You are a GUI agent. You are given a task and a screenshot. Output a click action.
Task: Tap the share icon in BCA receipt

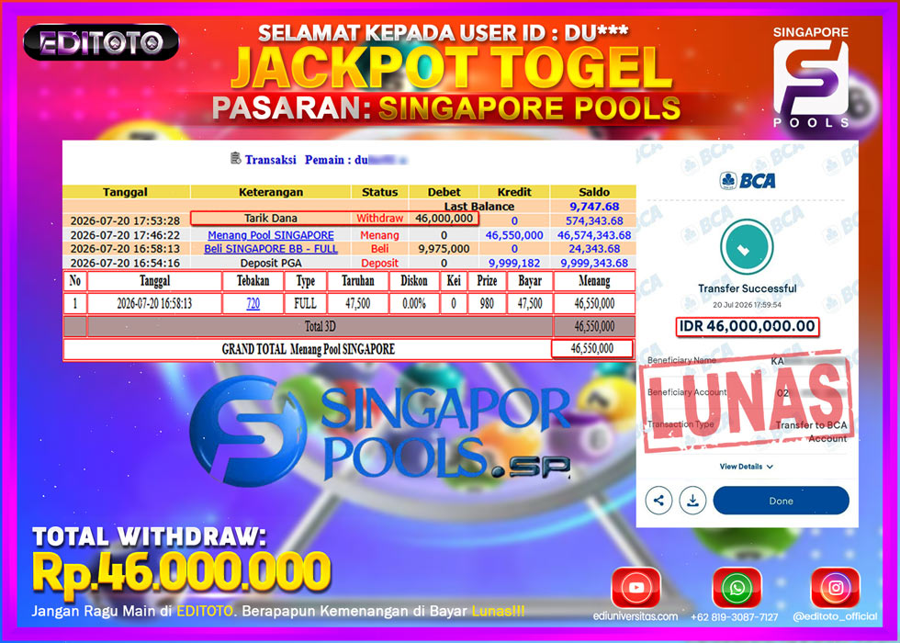(x=658, y=501)
